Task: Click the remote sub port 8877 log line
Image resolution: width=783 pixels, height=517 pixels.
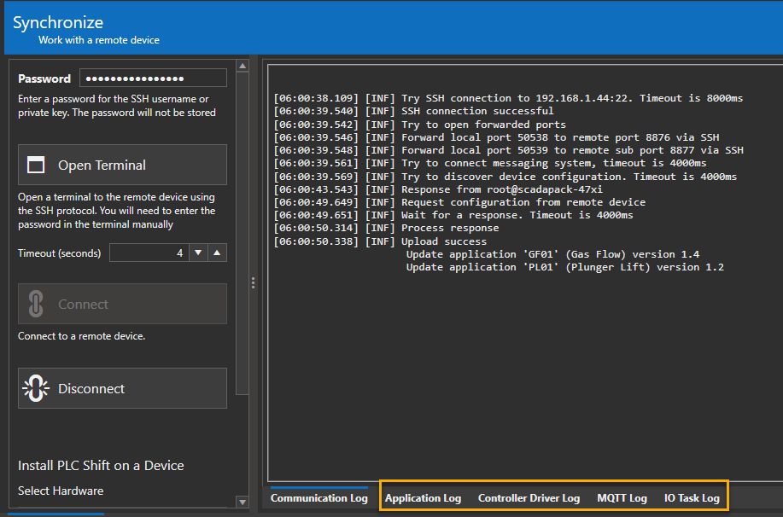Action: point(508,150)
